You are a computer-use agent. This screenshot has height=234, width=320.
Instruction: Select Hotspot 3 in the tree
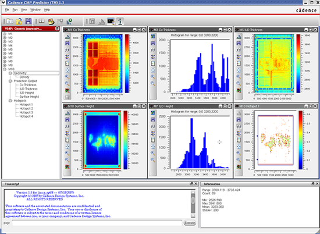tap(26, 112)
